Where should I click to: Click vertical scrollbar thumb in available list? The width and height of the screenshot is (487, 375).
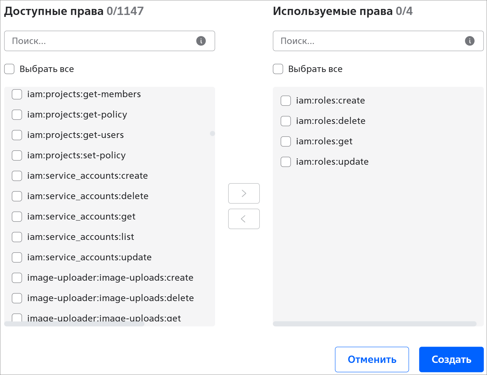tap(212, 133)
